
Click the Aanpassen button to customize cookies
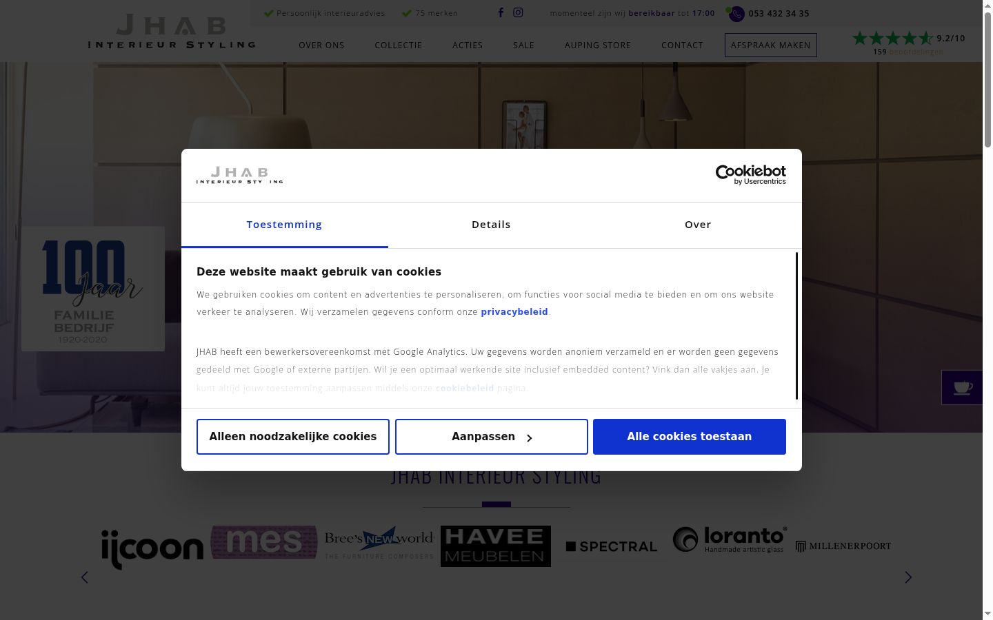tap(492, 437)
